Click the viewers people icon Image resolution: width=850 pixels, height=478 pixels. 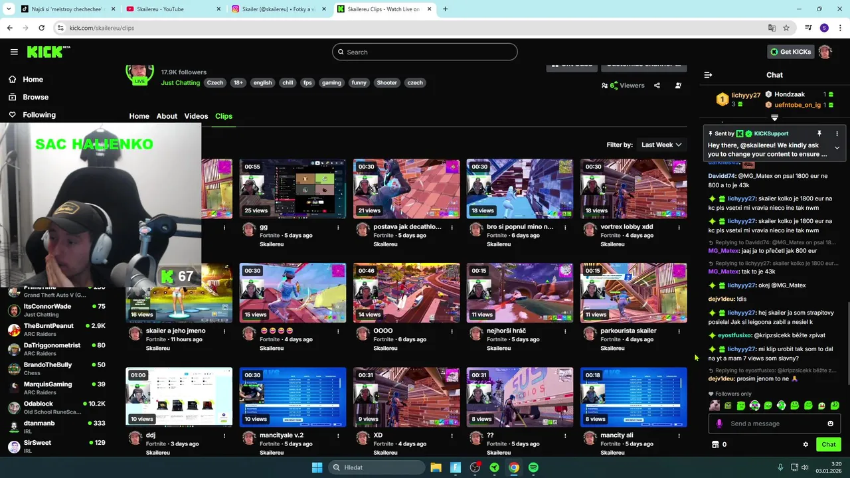pos(604,86)
